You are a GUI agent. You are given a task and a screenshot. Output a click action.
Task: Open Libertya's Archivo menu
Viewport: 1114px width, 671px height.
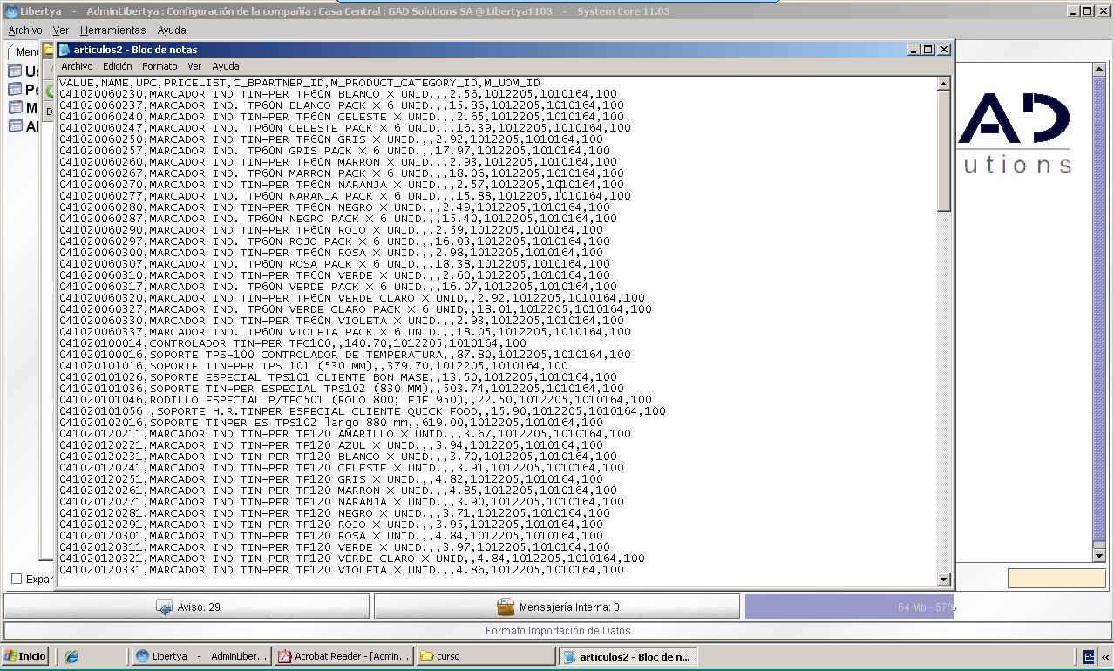tap(25, 30)
